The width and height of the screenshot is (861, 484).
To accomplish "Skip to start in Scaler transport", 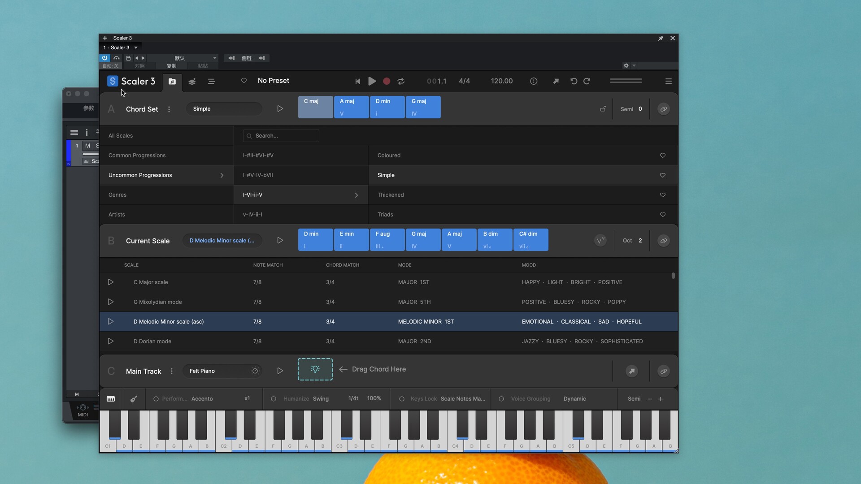I will tap(358, 82).
